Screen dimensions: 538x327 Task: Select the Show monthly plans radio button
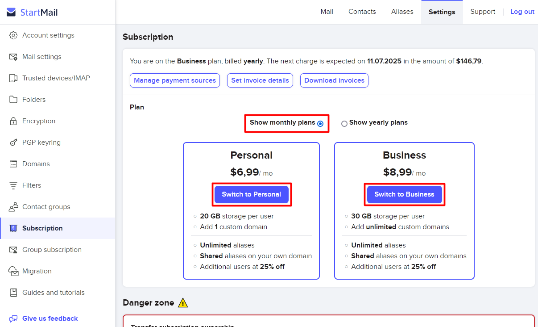(x=320, y=123)
